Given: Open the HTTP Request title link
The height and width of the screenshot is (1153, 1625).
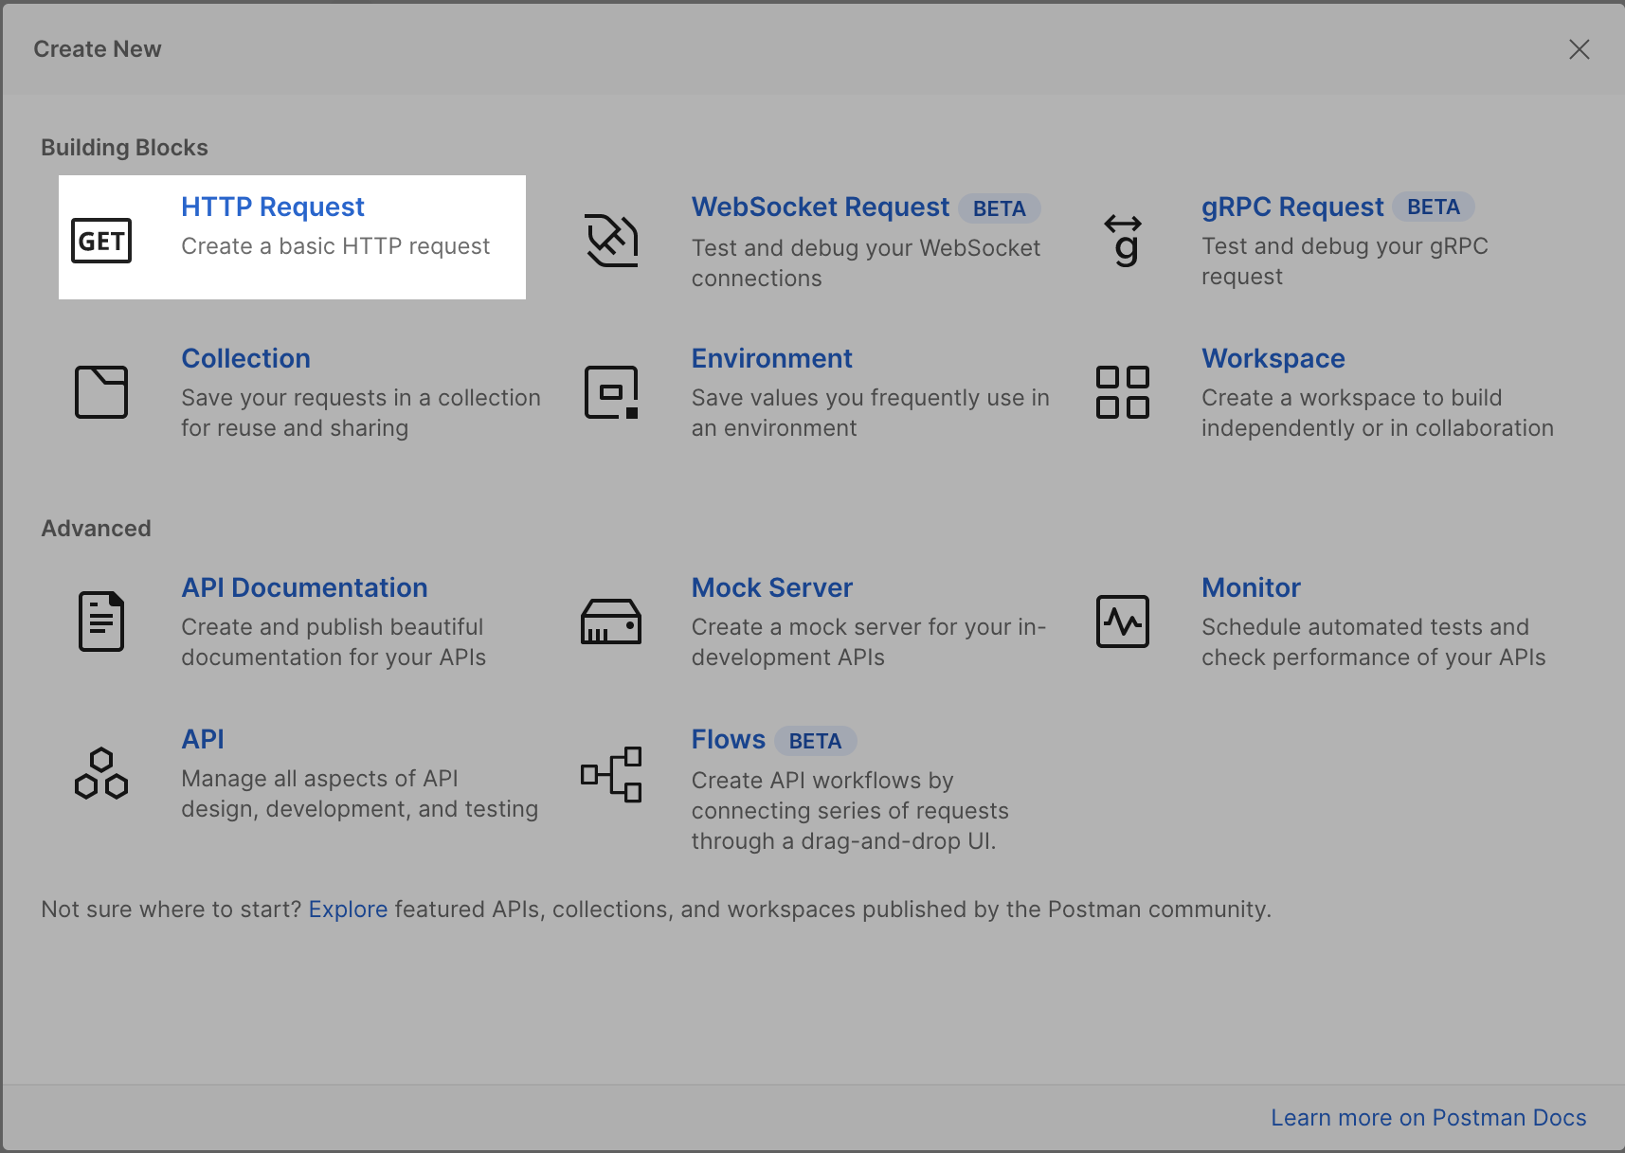Looking at the screenshot, I should coord(273,207).
